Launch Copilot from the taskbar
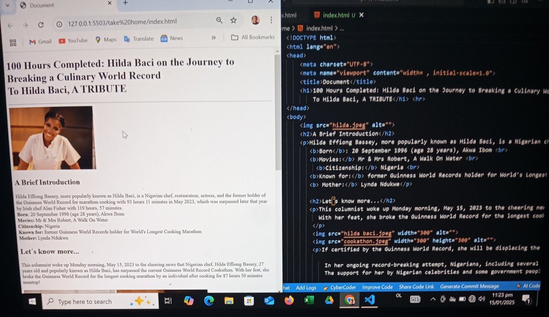 [188, 300]
